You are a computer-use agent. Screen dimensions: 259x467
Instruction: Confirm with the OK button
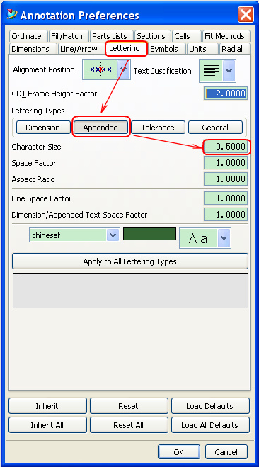(179, 452)
